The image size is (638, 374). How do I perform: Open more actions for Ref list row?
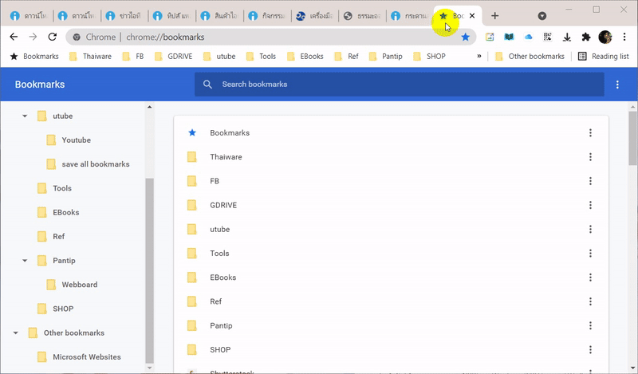(x=590, y=301)
